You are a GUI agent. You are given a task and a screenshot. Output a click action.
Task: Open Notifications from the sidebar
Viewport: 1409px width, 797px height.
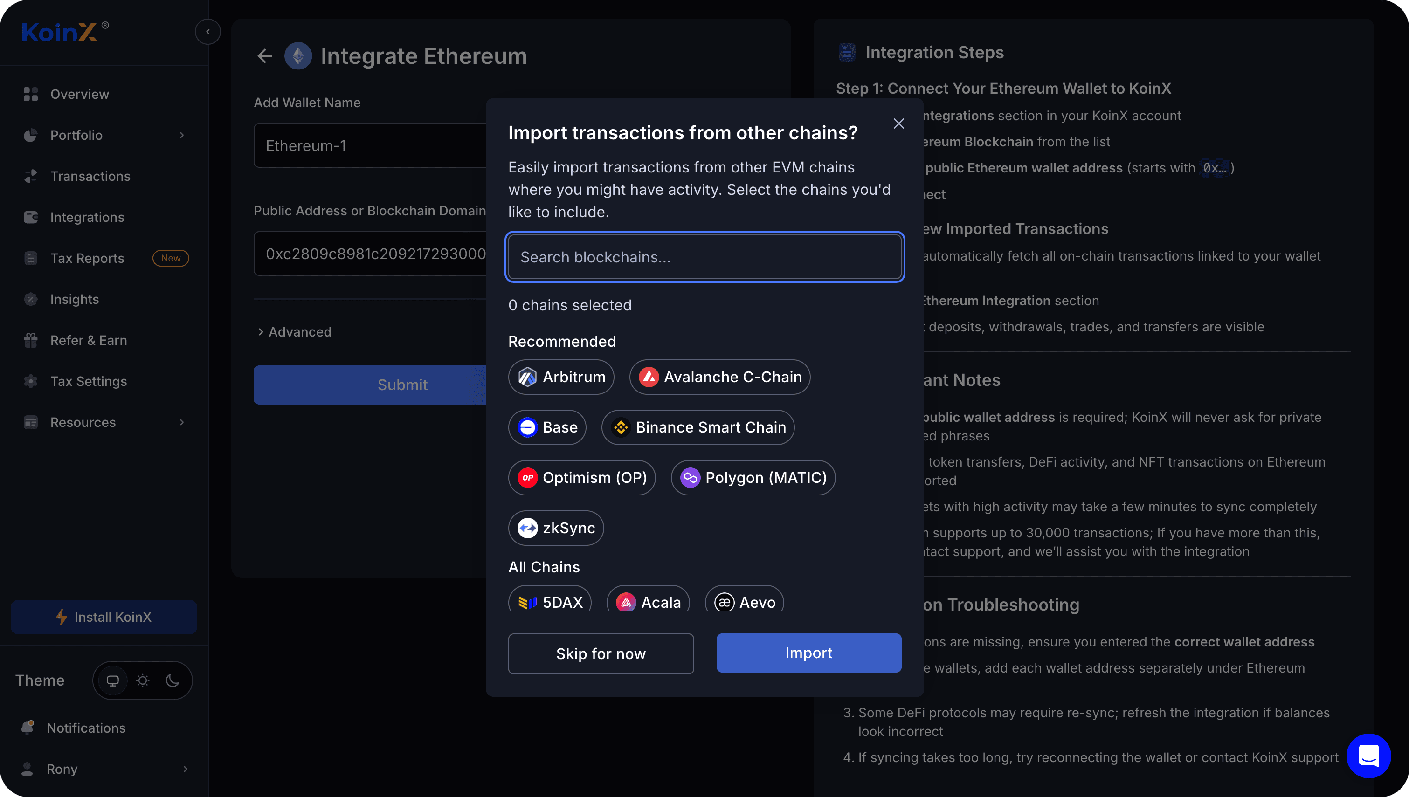pos(86,728)
